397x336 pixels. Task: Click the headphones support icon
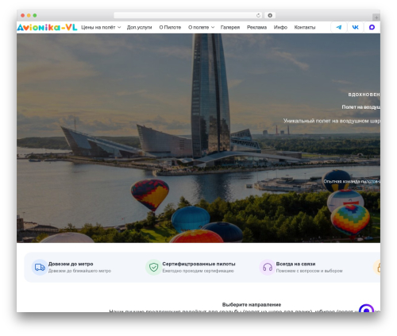(x=268, y=267)
